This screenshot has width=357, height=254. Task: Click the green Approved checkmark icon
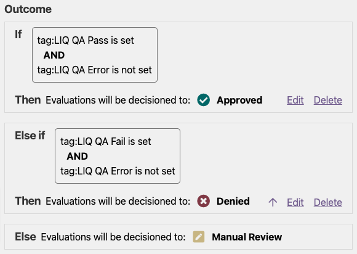tap(204, 100)
